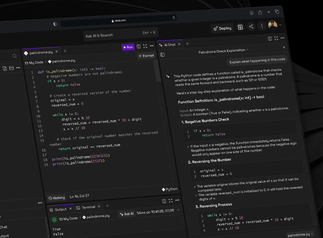Image resolution: width=323 pixels, height=238 pixels.
Task: Click My Code in editor breadcrumb
Action: [34, 63]
